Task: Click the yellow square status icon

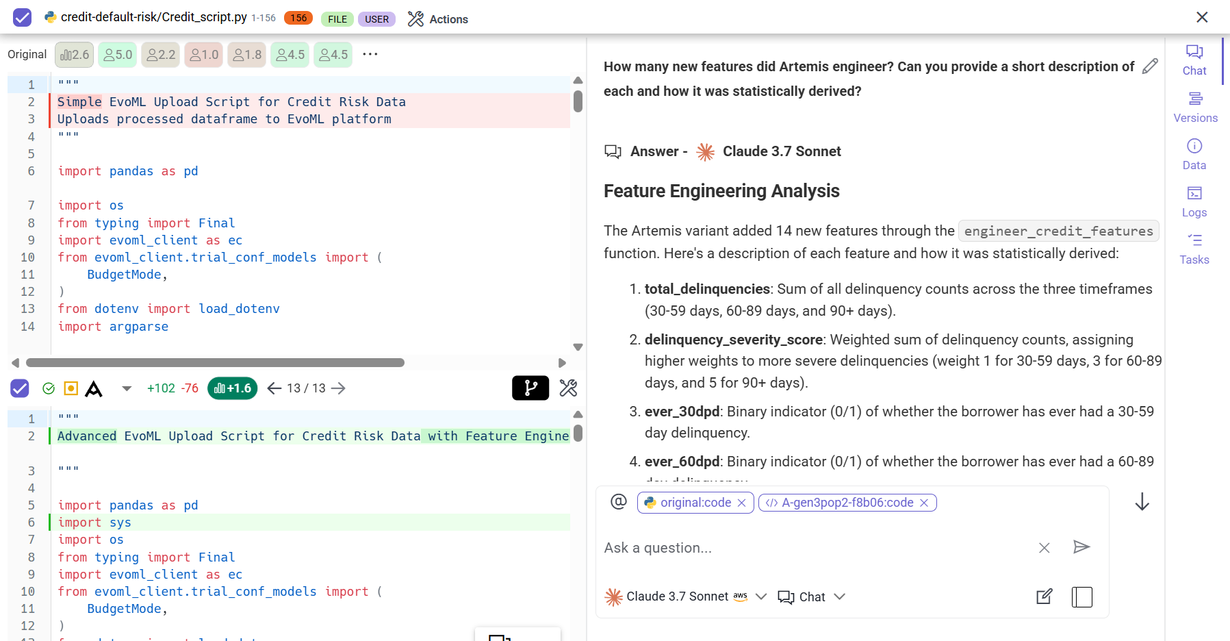Action: [x=71, y=388]
